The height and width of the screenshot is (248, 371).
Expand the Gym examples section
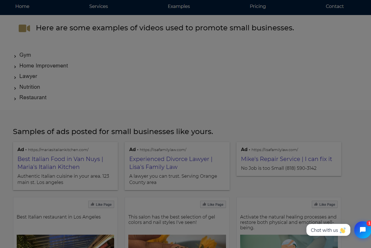click(25, 55)
